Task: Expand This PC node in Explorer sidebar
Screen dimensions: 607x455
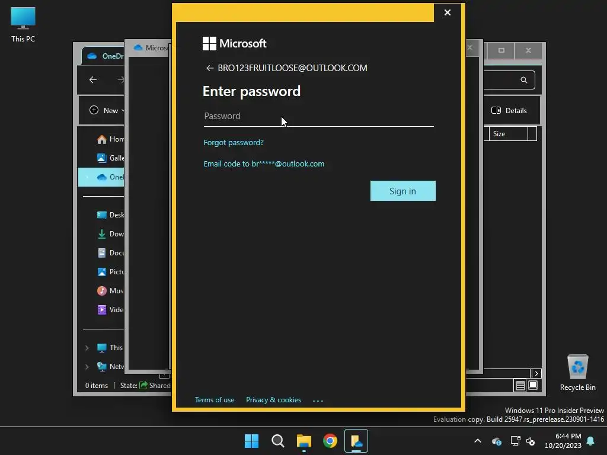Action: click(x=87, y=348)
